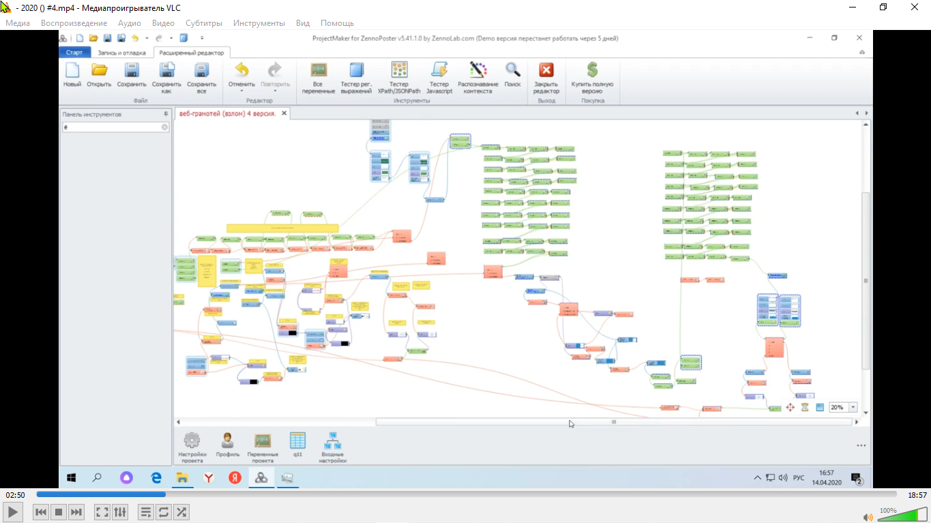Skip to next media track
Image resolution: width=931 pixels, height=523 pixels.
(x=76, y=512)
